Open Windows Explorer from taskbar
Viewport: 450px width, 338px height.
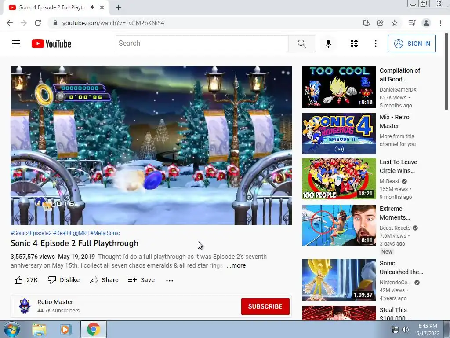pos(39,330)
